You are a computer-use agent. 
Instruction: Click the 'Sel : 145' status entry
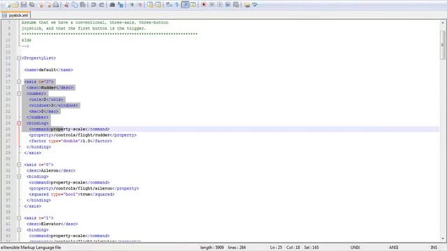pyautogui.click(x=312, y=248)
